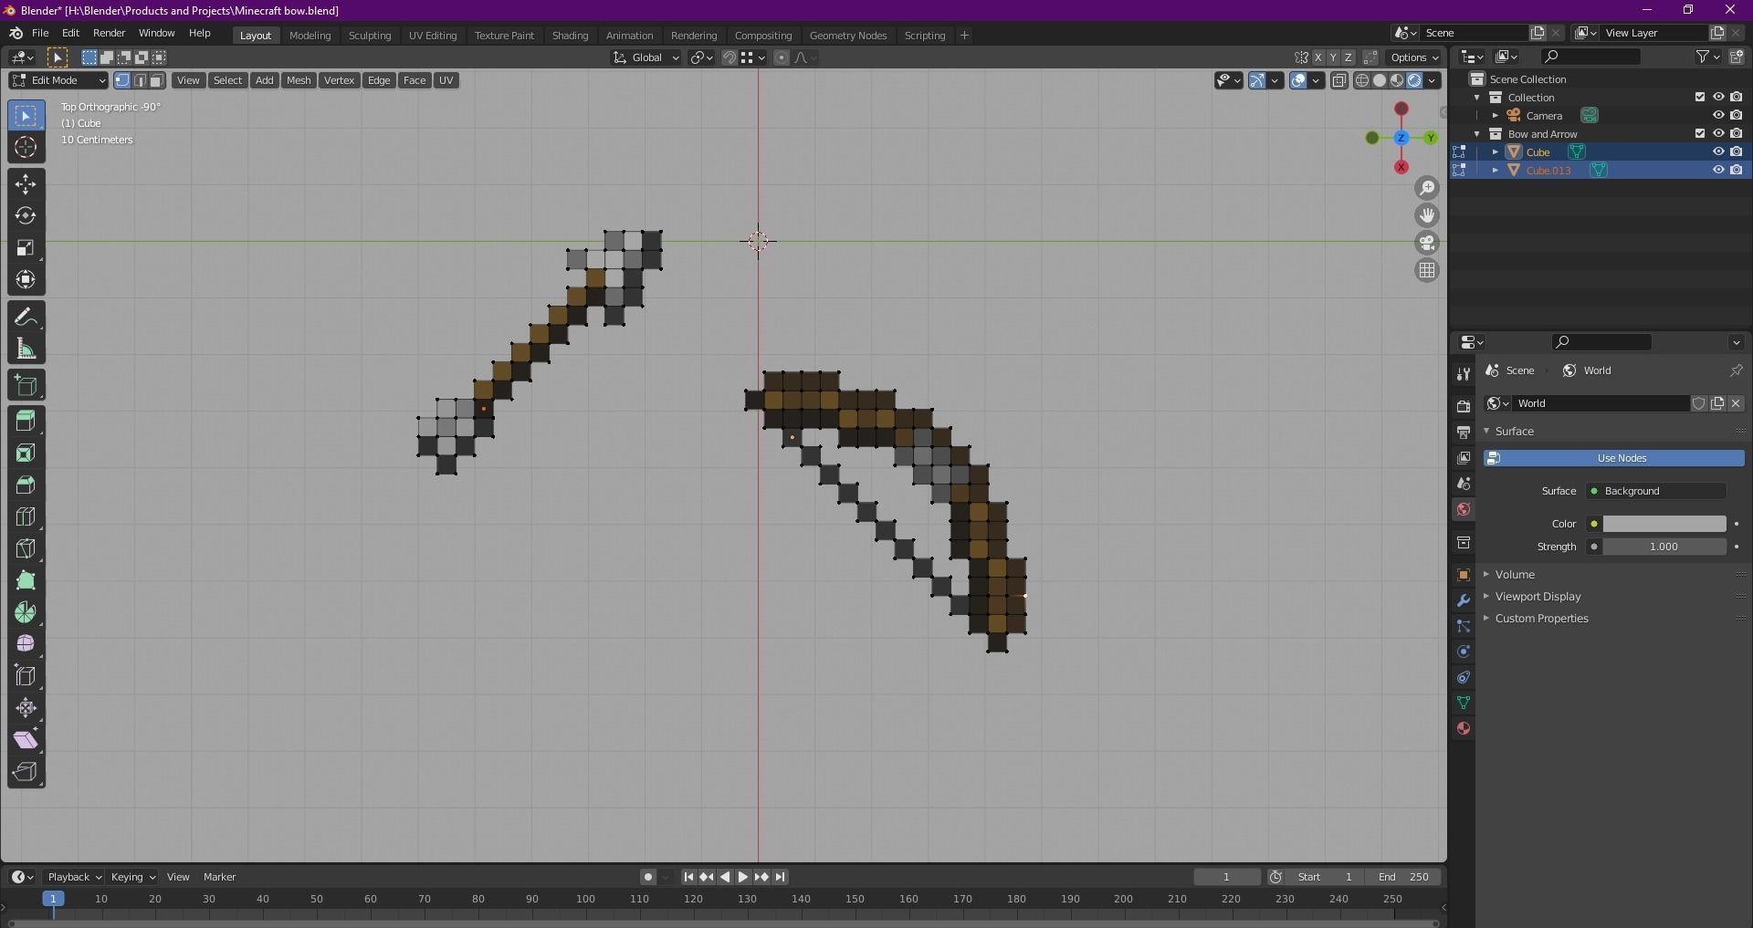Open the Options dropdown
This screenshot has height=928, width=1753.
click(1415, 57)
